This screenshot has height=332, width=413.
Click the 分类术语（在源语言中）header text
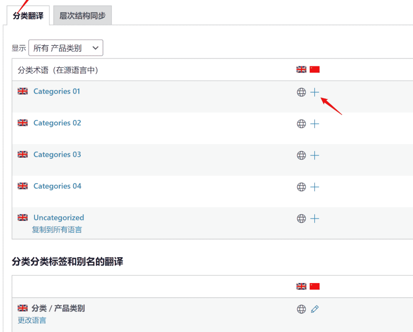point(58,70)
